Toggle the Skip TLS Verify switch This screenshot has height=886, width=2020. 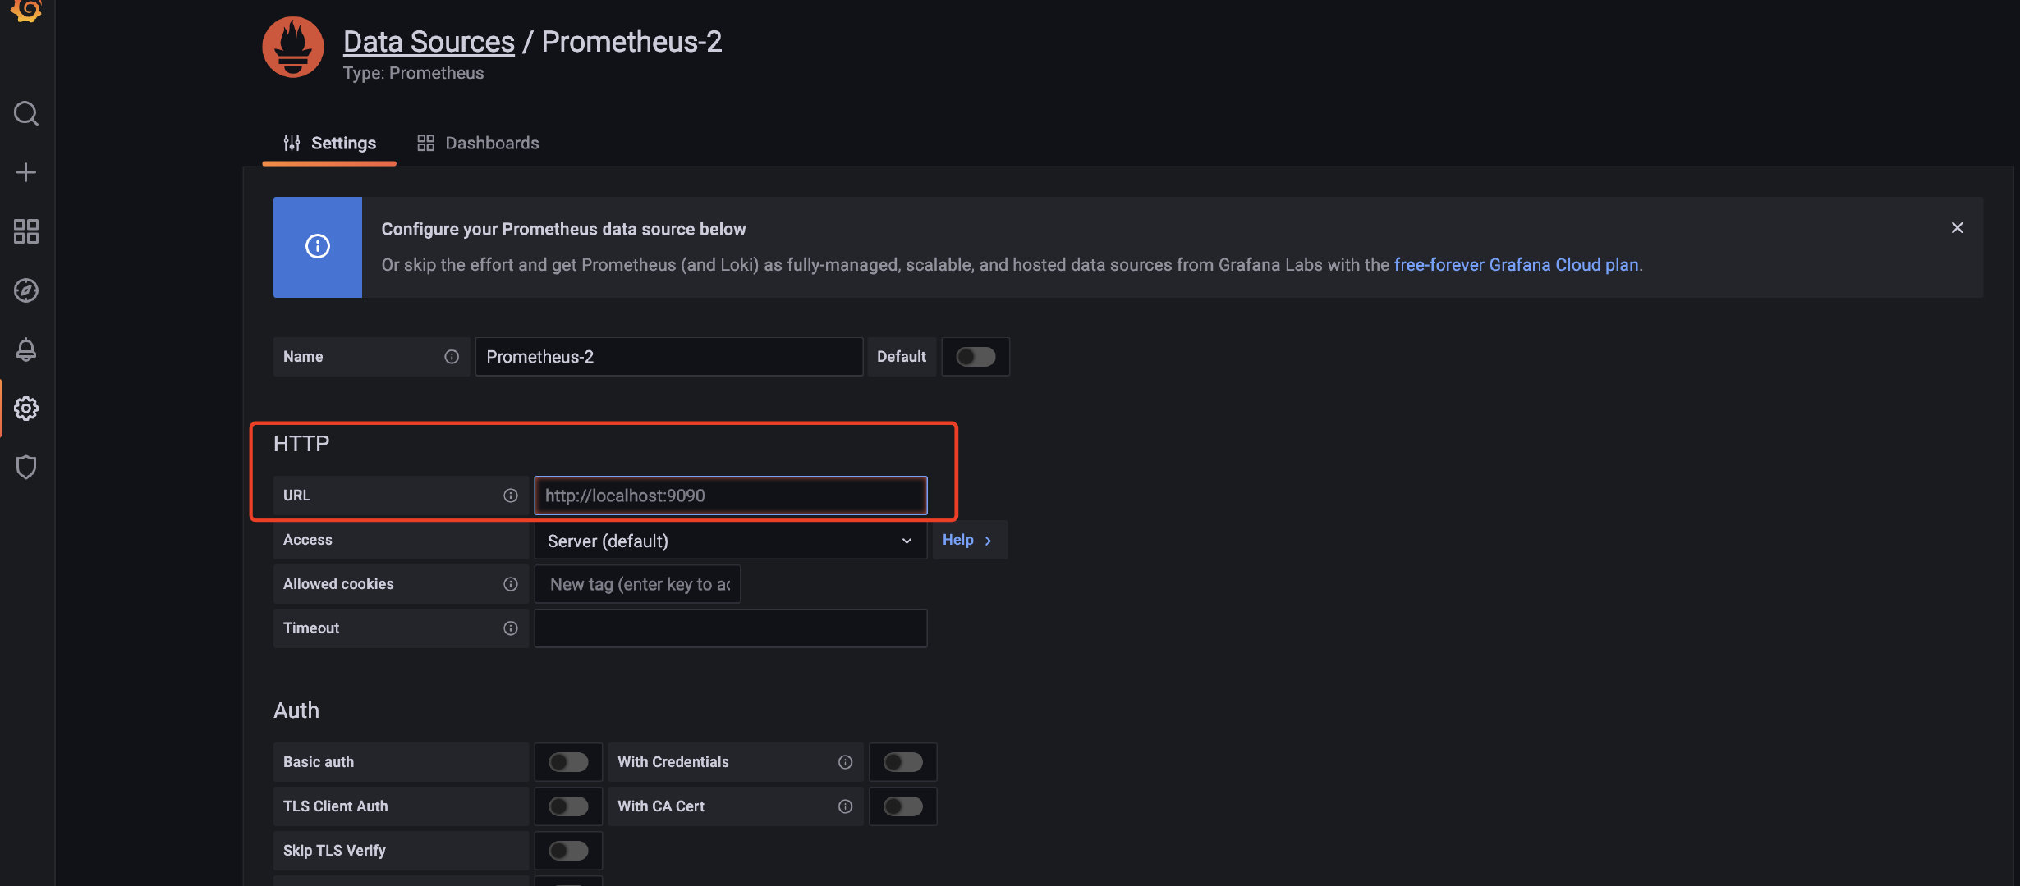[567, 850]
